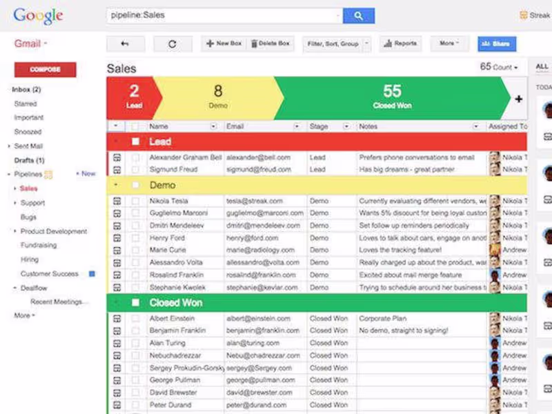Expand the Gmail dropdown label
Viewport: 552px width, 414px height.
click(31, 43)
